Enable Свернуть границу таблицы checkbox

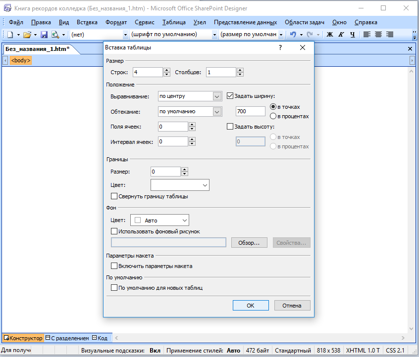pos(114,196)
